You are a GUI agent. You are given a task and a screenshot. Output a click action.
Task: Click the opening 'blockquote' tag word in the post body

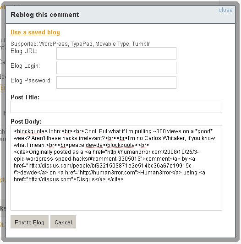[31, 131]
